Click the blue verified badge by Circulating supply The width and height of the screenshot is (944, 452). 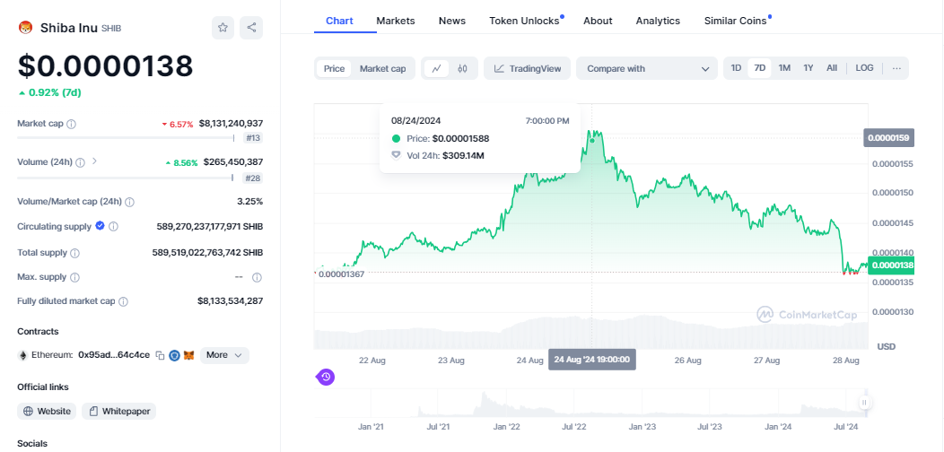coord(100,226)
